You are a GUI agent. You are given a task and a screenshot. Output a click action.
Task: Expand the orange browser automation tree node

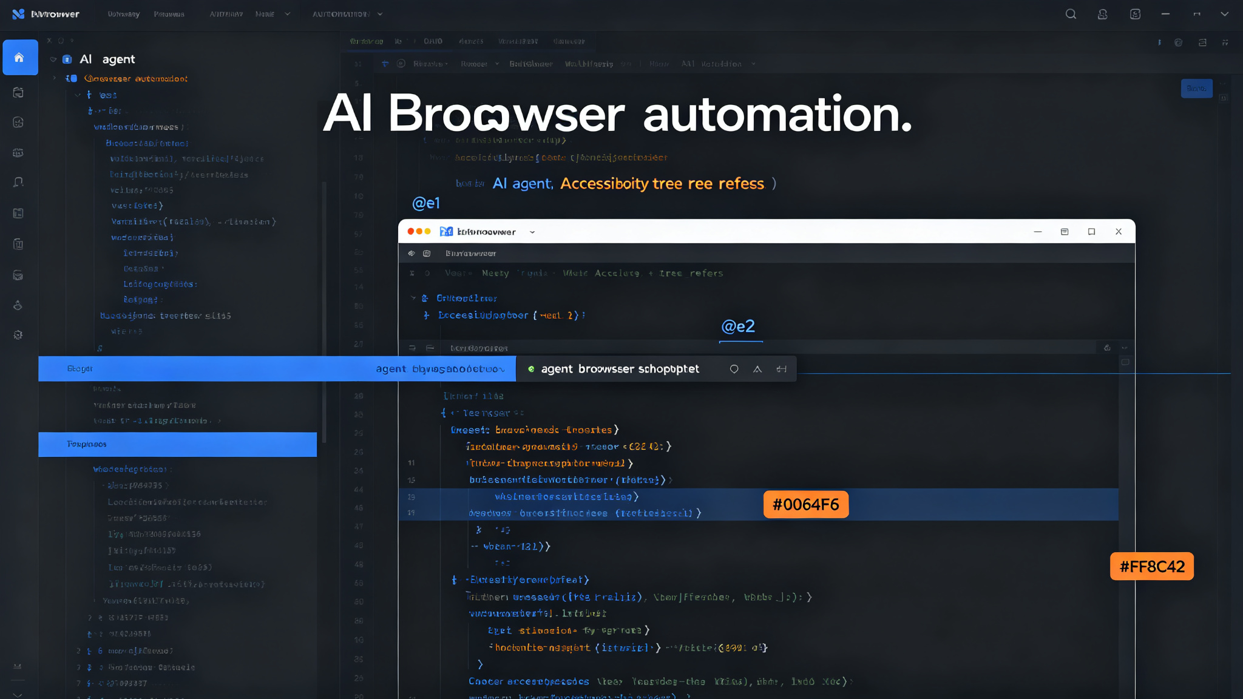point(55,78)
